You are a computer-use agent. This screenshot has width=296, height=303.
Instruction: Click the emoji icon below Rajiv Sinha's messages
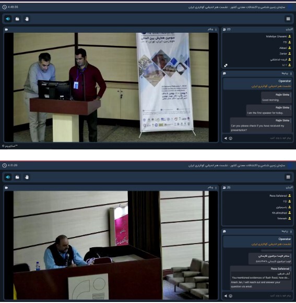pos(231,138)
